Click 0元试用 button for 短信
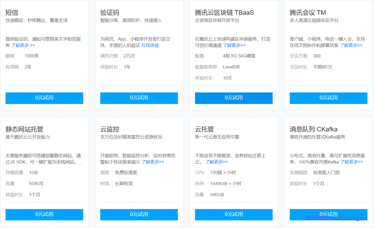This screenshot has height=228, width=374. [44, 98]
